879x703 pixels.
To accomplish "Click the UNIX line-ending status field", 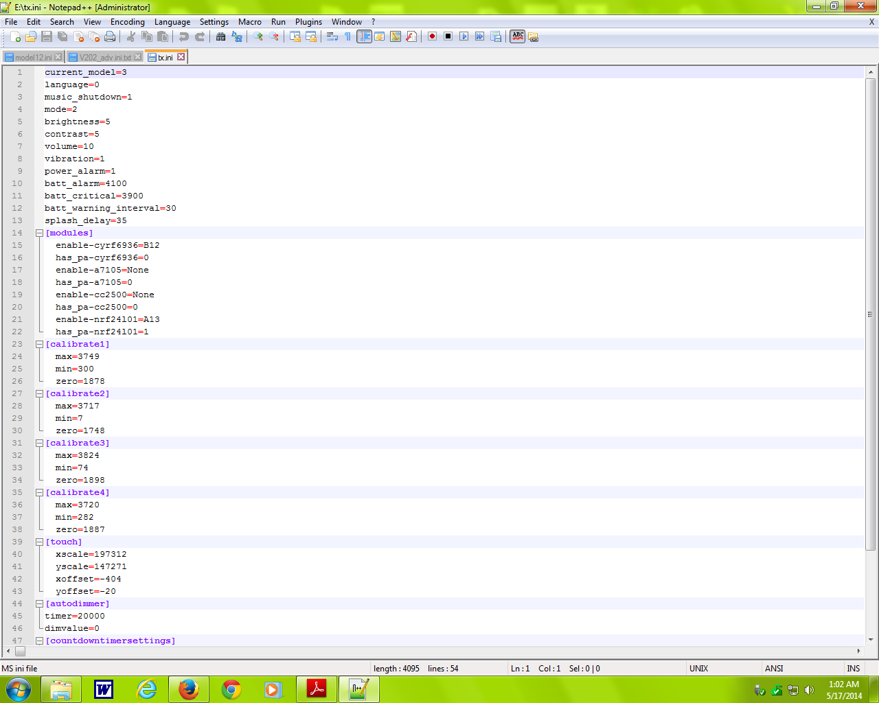I will pos(724,668).
